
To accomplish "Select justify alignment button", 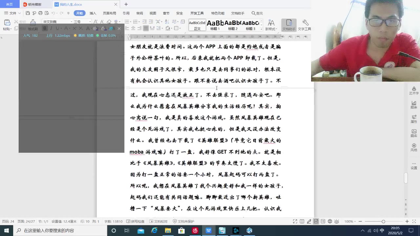I will (146, 29).
